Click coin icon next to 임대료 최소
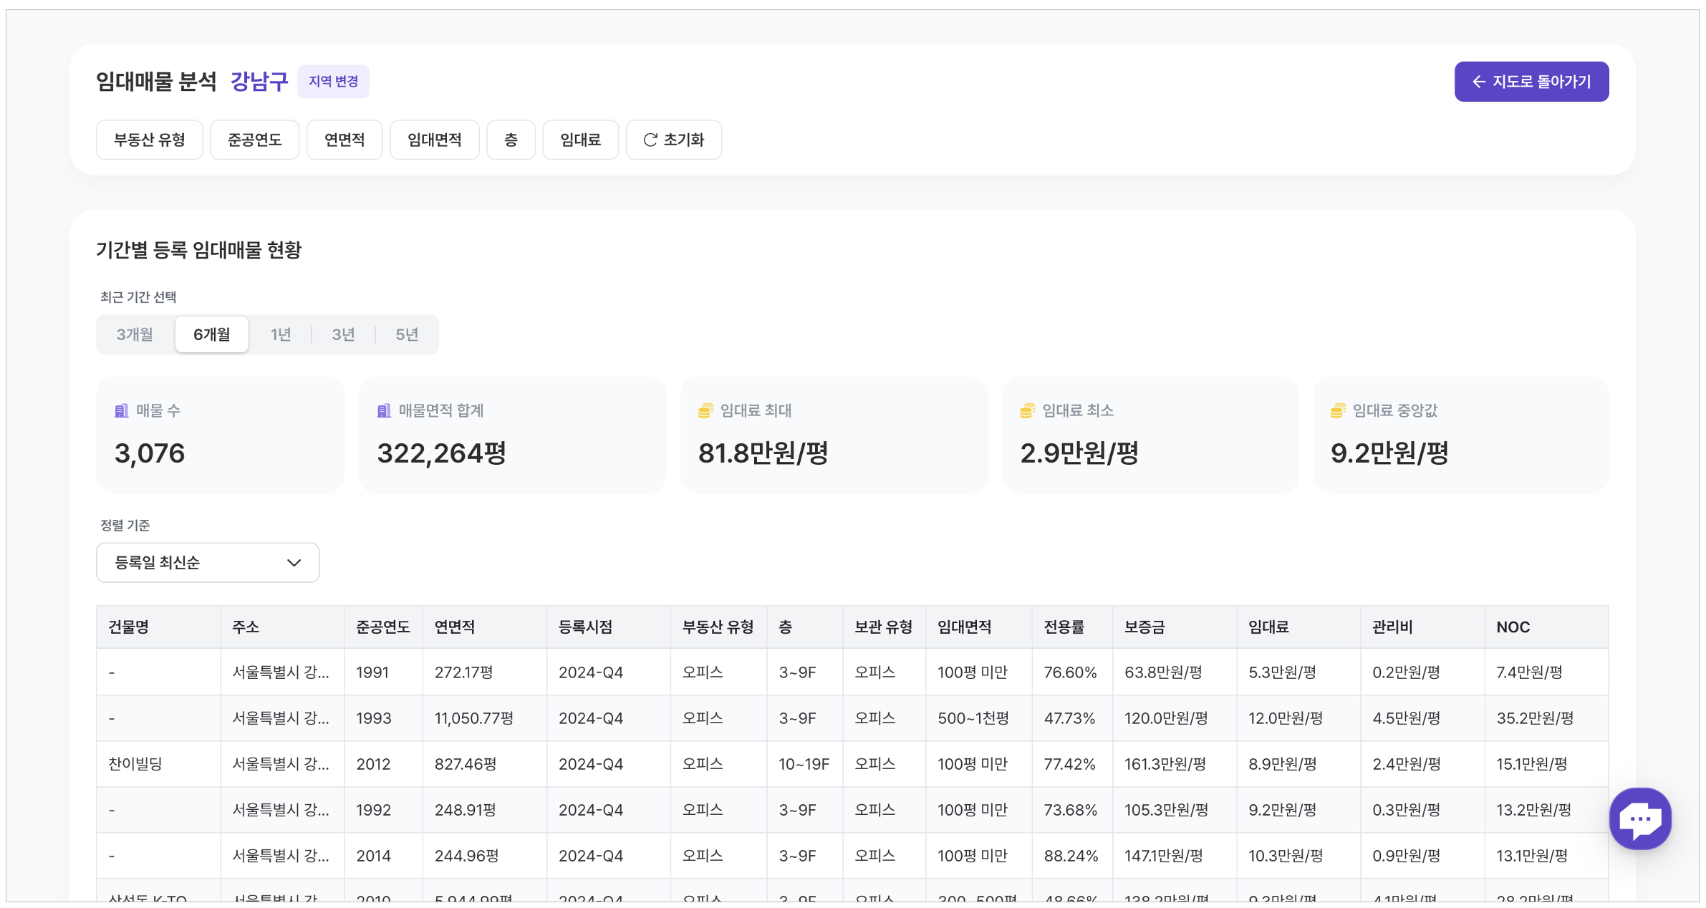Screen dimensions: 1706x908 pos(1027,410)
